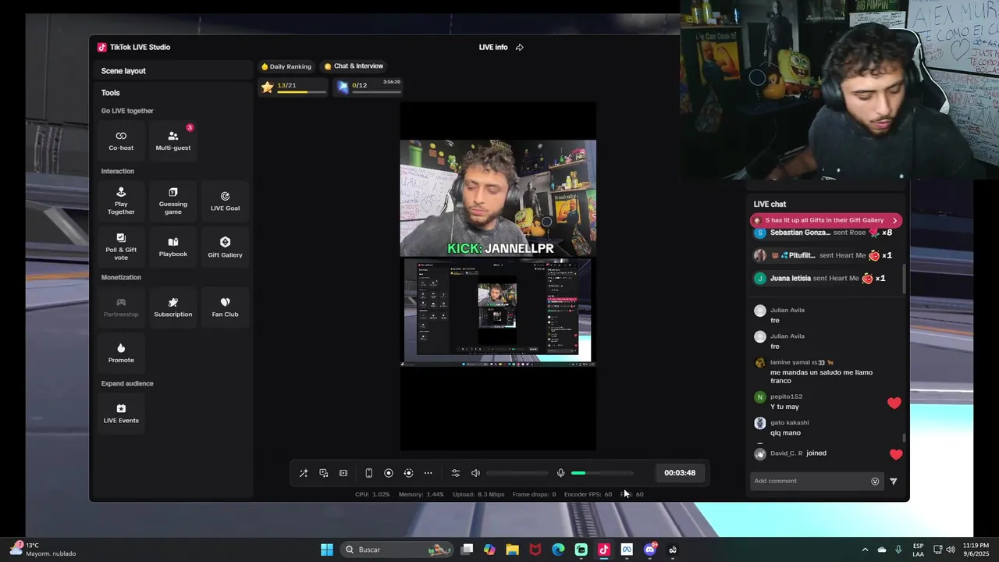This screenshot has height=562, width=999.
Task: Click the gato kakashi username
Action: pos(790,423)
